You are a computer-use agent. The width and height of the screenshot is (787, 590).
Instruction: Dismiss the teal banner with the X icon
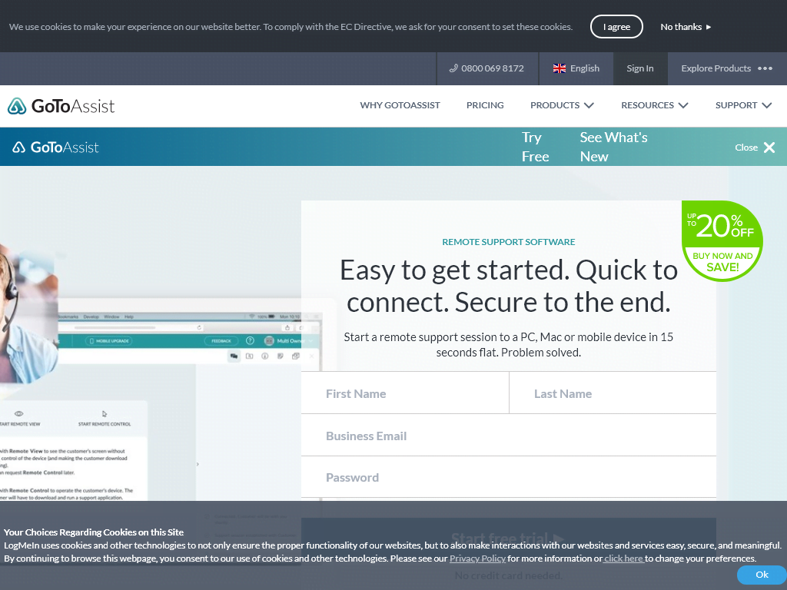pyautogui.click(x=769, y=147)
